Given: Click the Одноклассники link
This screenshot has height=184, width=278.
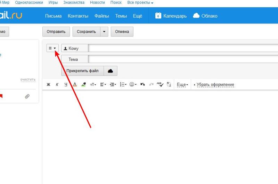Looking at the screenshot, I should click(x=29, y=3).
